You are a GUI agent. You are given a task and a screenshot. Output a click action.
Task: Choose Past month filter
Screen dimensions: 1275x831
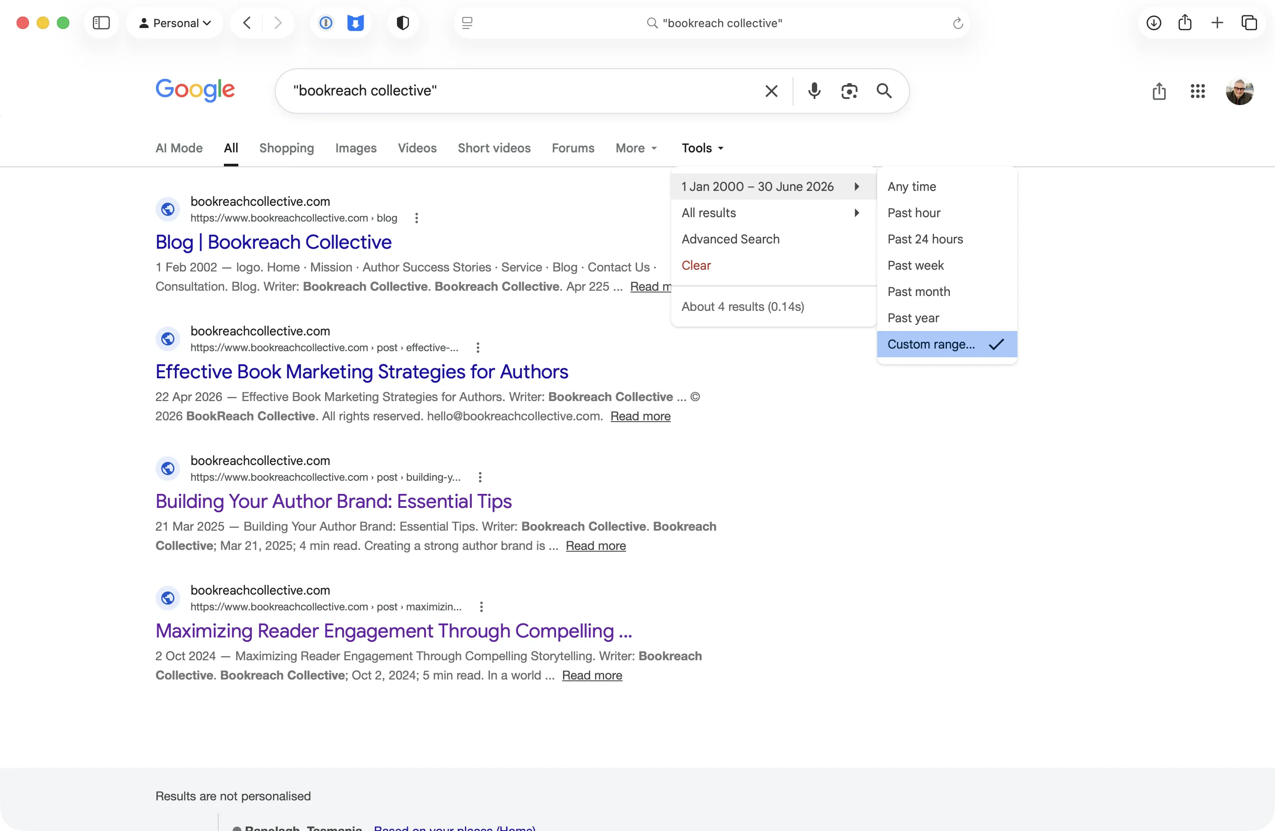(x=946, y=291)
